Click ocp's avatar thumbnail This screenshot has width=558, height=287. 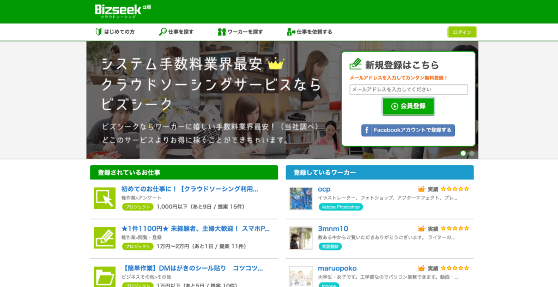pyautogui.click(x=301, y=198)
